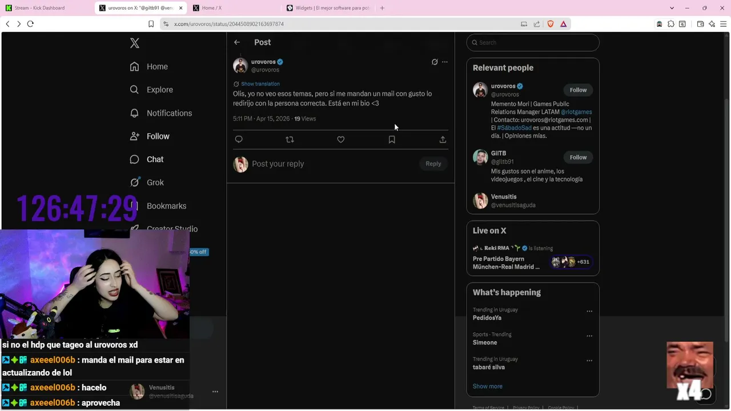Click the Reply button

point(433,164)
